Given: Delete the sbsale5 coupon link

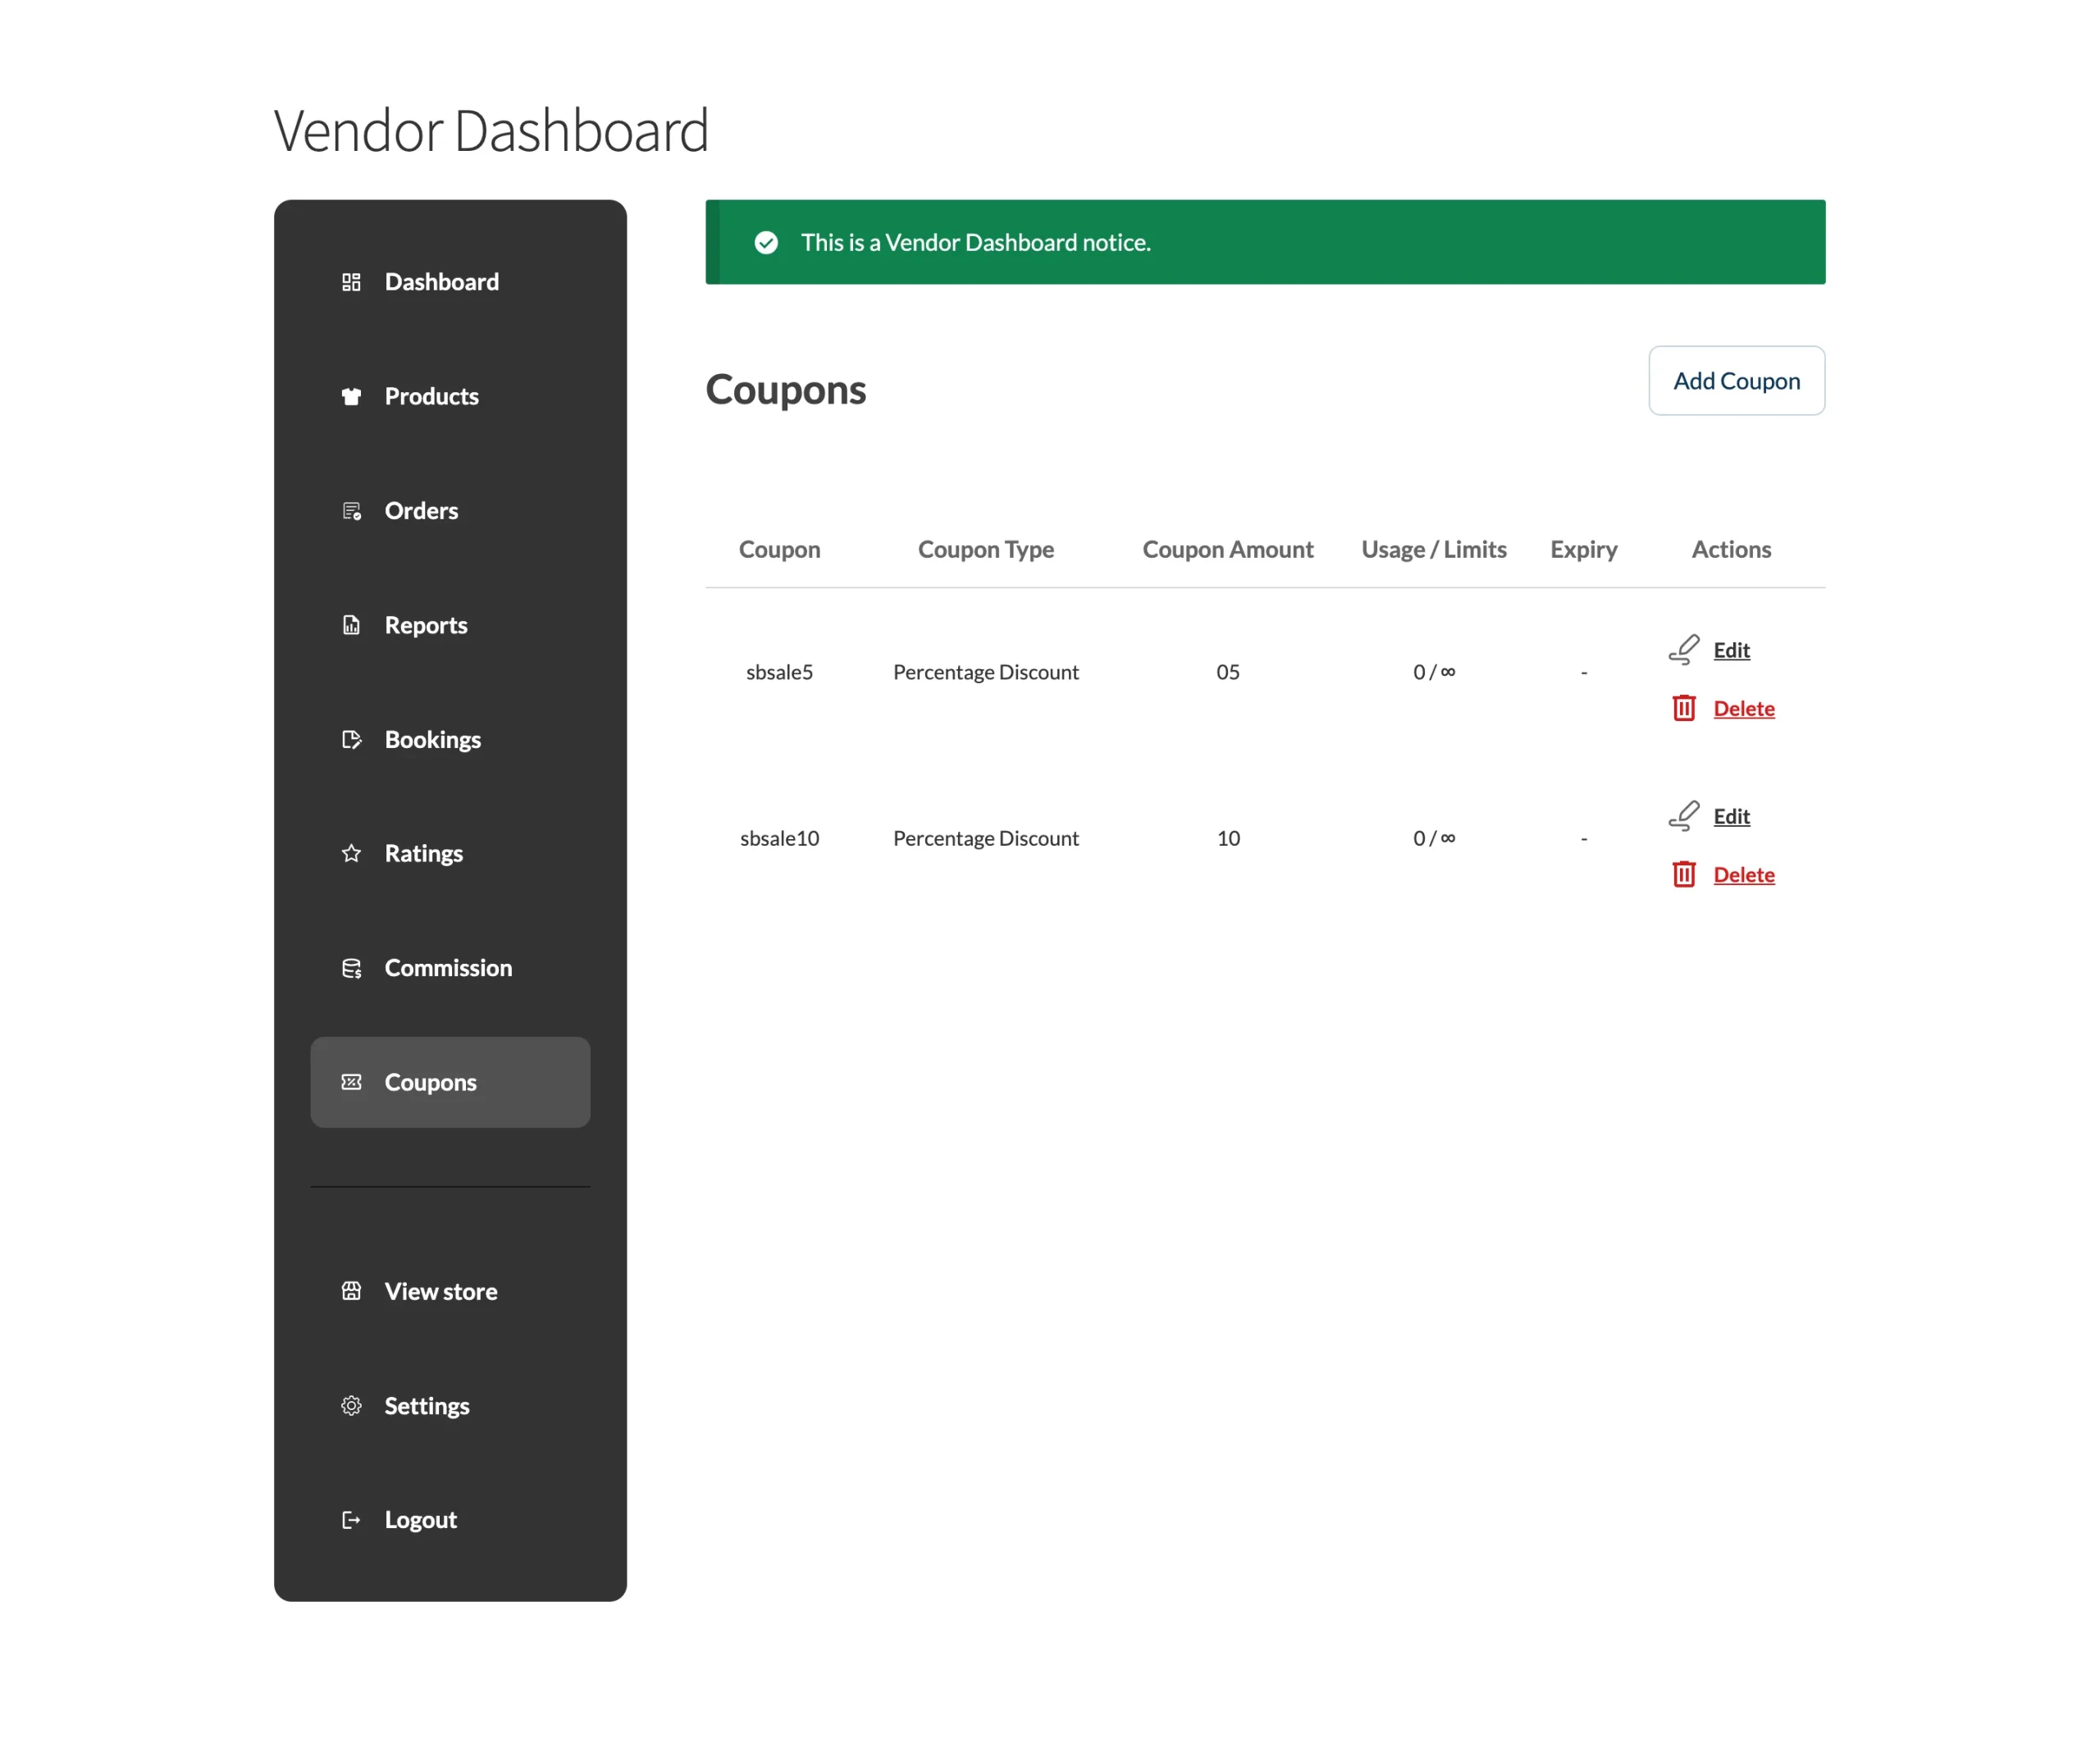Looking at the screenshot, I should pyautogui.click(x=1743, y=709).
